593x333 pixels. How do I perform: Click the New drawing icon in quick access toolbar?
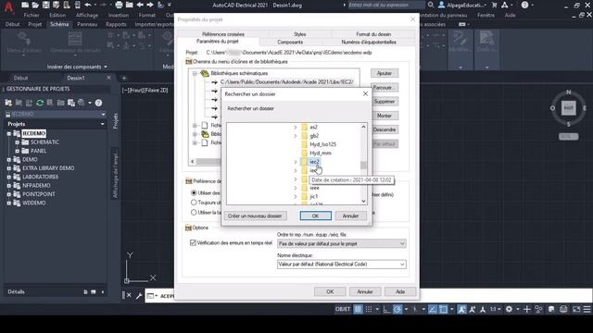click(x=25, y=5)
